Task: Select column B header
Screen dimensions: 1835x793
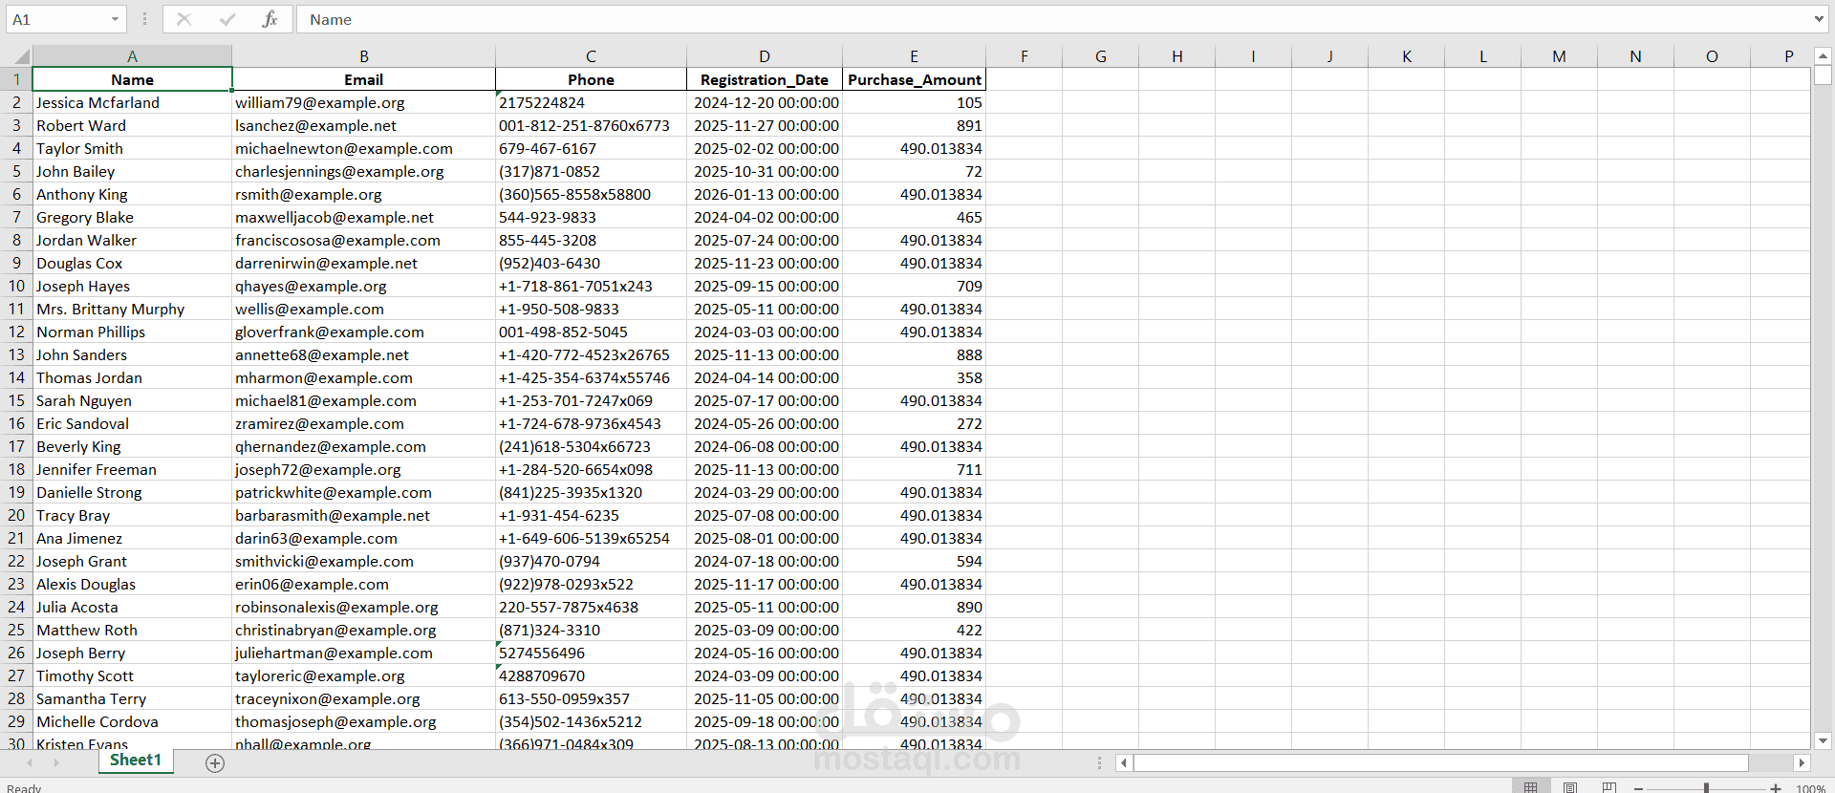Action: point(363,56)
